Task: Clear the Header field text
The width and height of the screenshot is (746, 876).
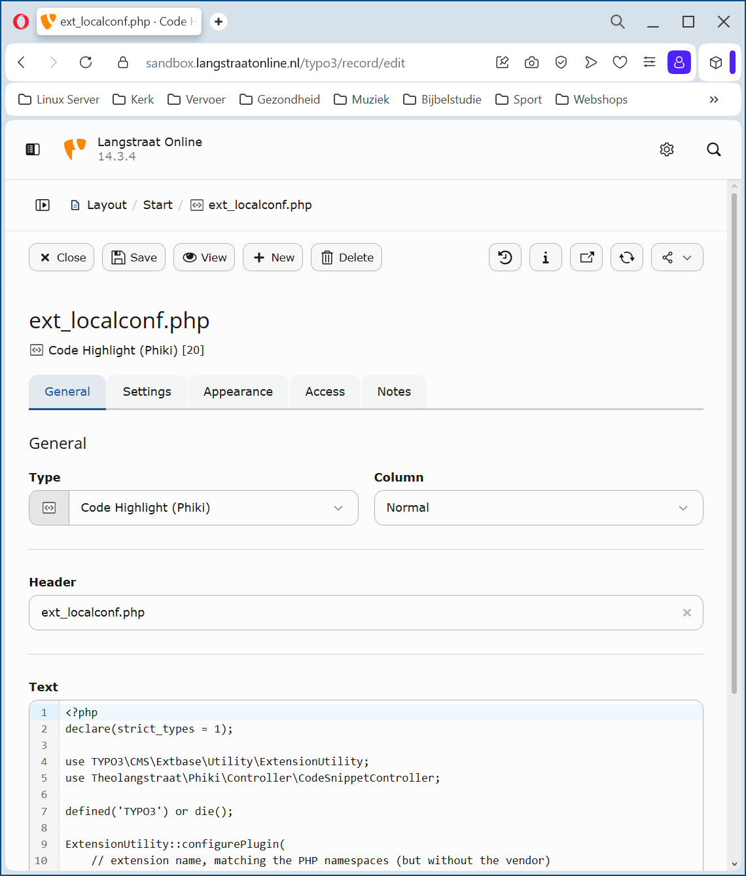Action: click(x=687, y=613)
